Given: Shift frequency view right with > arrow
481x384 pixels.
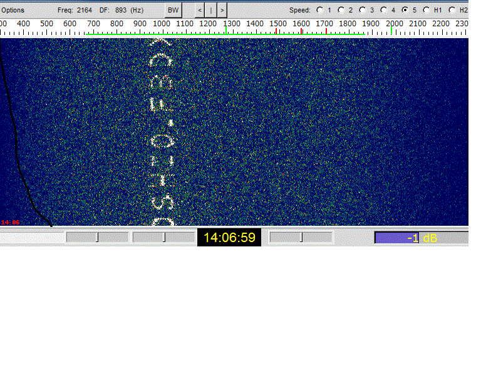Looking at the screenshot, I should point(222,10).
